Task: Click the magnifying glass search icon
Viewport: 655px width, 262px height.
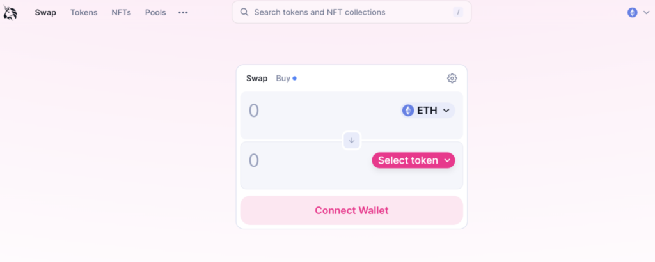Action: pyautogui.click(x=244, y=12)
